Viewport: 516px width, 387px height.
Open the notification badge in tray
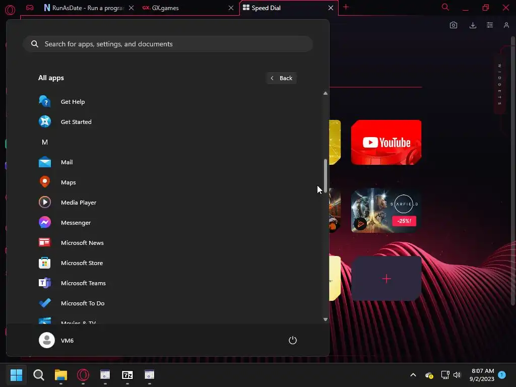(502, 375)
